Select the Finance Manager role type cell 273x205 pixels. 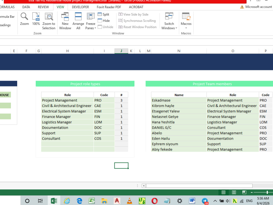click(x=67, y=117)
